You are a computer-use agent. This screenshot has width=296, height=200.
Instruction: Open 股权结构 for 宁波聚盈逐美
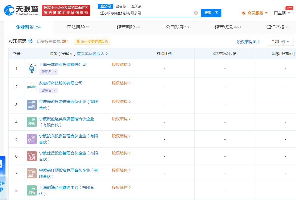[x=121, y=119]
